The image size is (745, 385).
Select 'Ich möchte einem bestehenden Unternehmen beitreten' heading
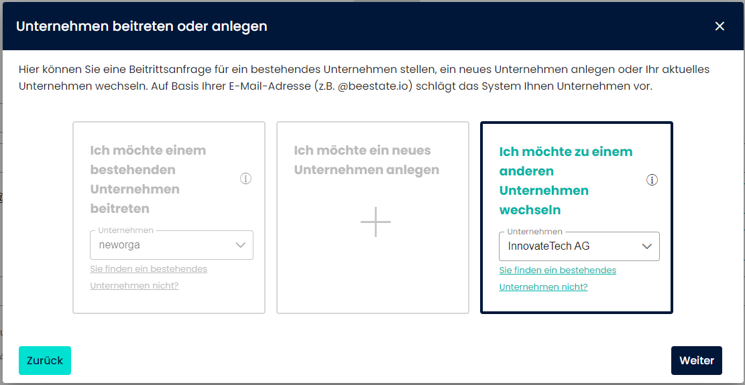148,179
